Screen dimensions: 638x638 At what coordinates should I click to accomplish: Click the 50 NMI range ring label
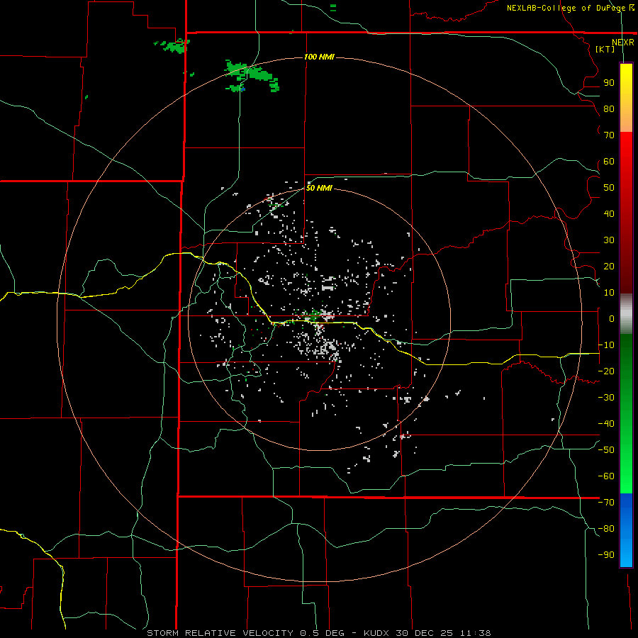tap(319, 188)
